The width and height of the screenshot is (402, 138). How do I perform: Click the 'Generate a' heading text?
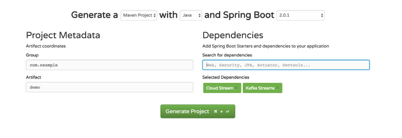coord(94,15)
